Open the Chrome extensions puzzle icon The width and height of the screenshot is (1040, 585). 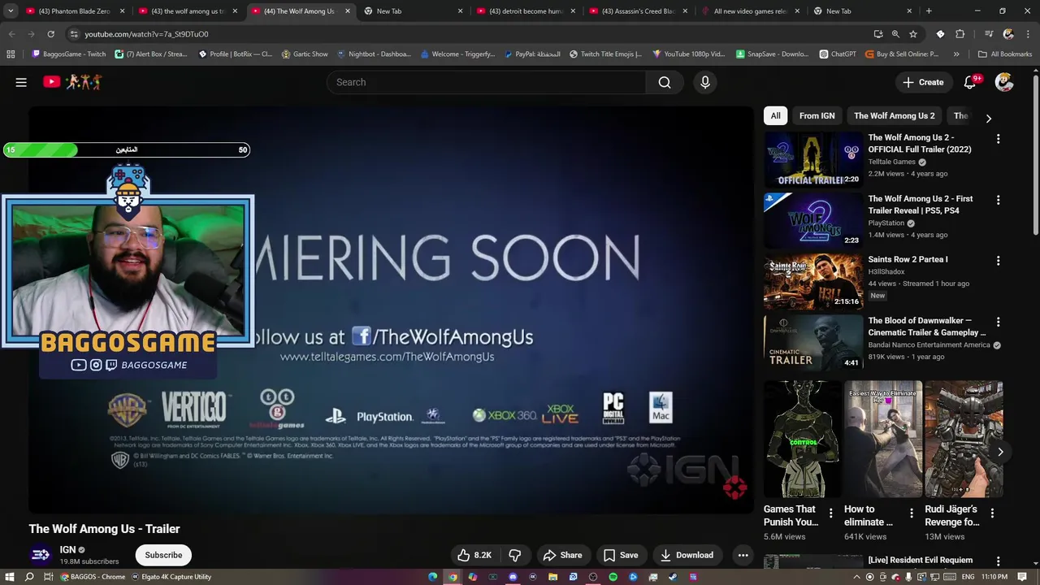[x=960, y=34]
